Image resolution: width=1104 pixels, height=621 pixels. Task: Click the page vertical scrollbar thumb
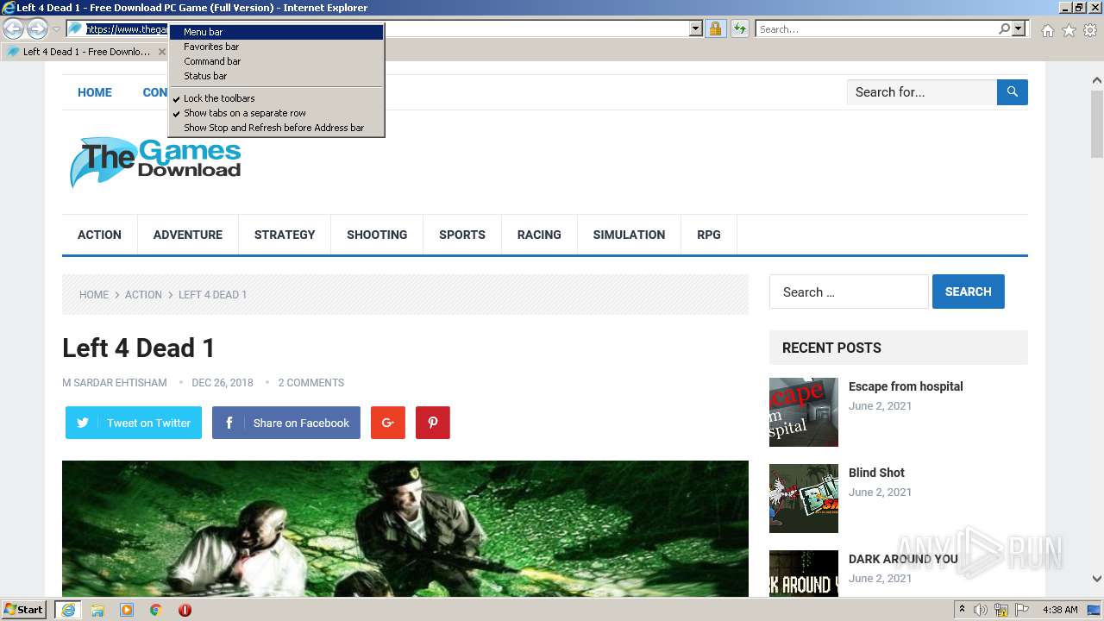click(1097, 125)
